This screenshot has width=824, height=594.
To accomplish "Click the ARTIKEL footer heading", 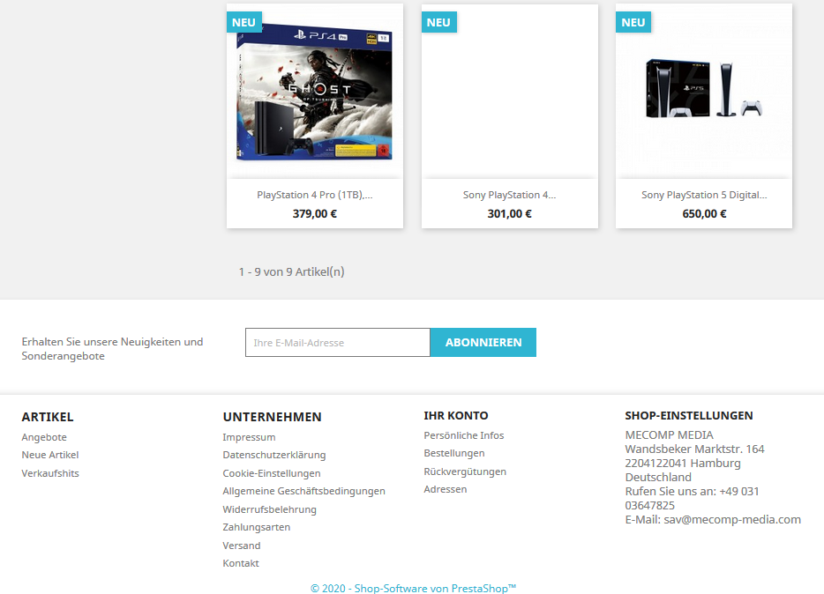I will tap(48, 417).
